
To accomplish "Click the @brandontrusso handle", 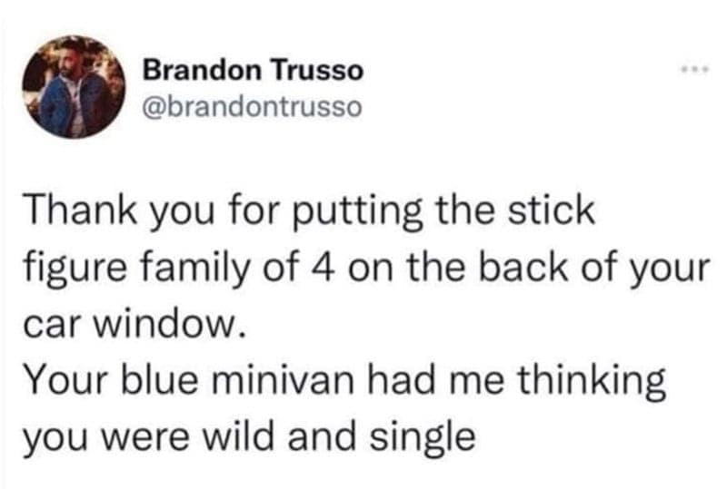I will [253, 107].
